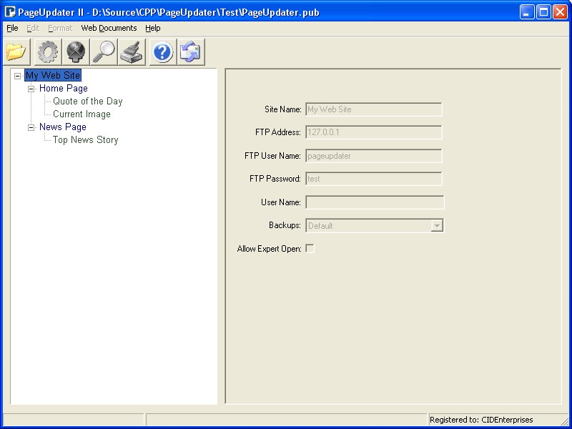The height and width of the screenshot is (429, 572).
Task: Maximize the PageUpdater window
Action: (x=543, y=12)
